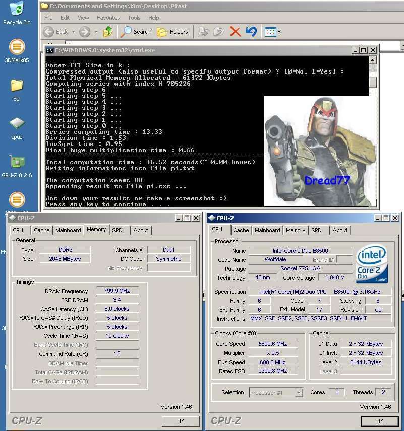This screenshot has width=404, height=431.
Task: Click the Intel Core 2 Duo E8500 name field
Action: (x=301, y=251)
